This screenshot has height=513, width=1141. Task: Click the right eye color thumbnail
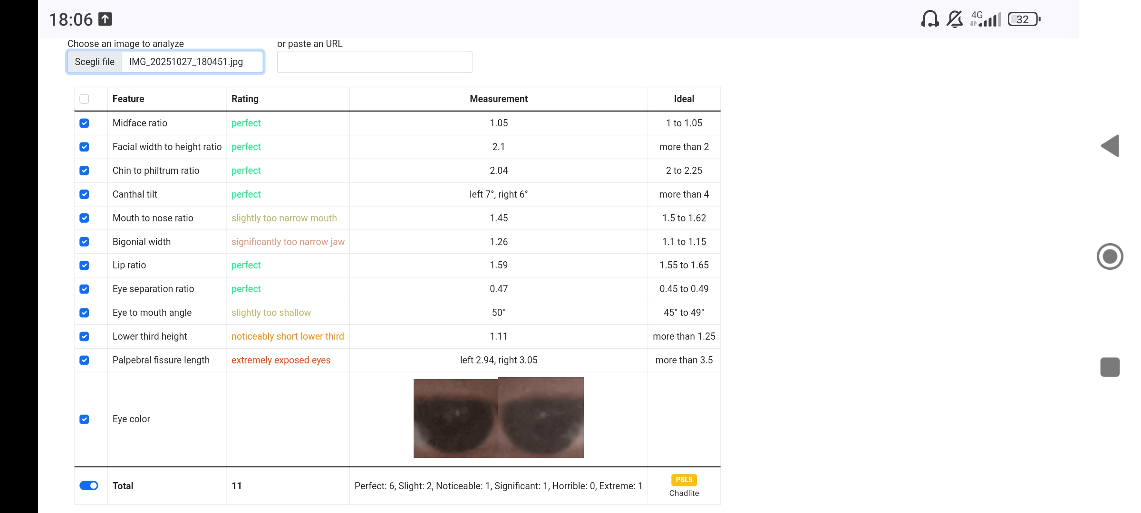(541, 418)
